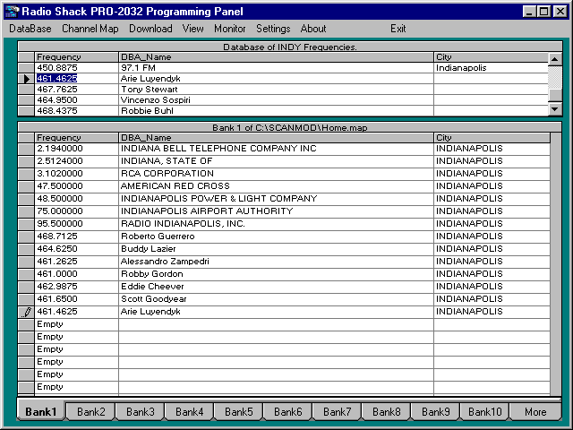Click Bank 1 DBA_Name column header
The image size is (573, 430).
(276, 138)
